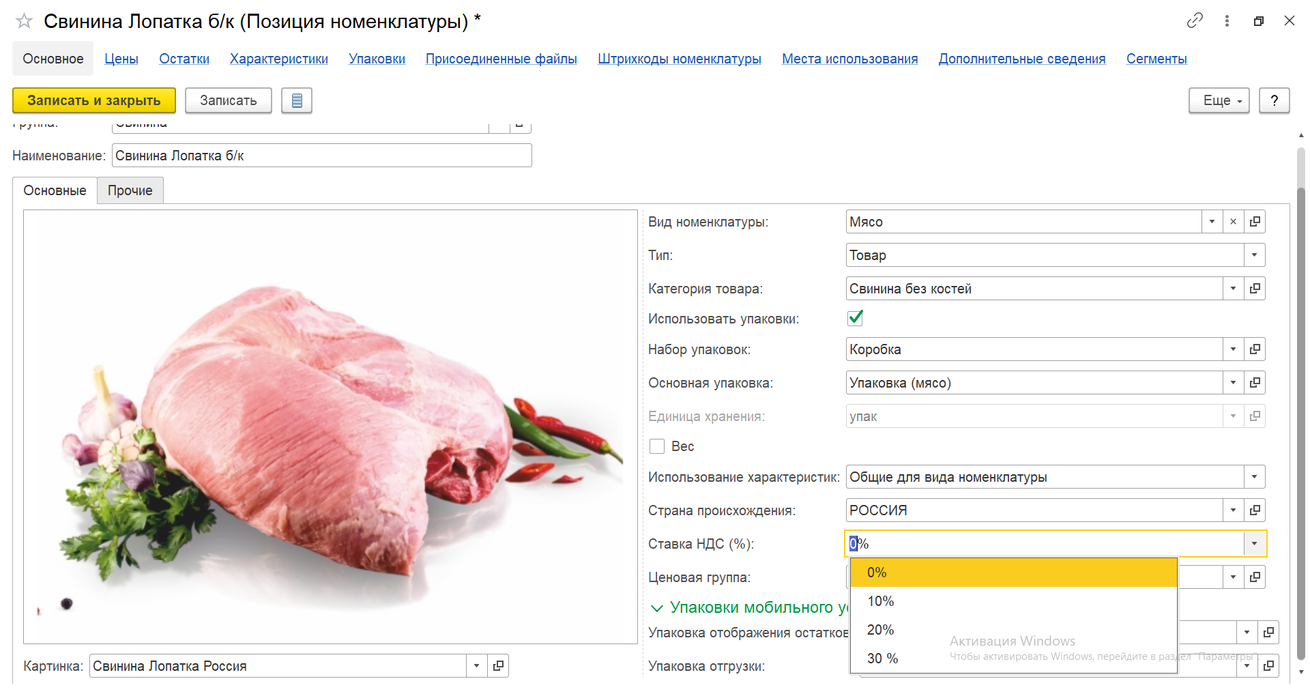
Task: Switch to the Прочие tab
Action: 130,190
